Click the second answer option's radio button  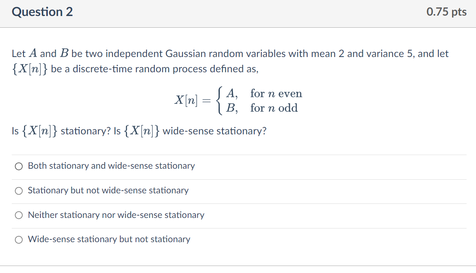(18, 191)
